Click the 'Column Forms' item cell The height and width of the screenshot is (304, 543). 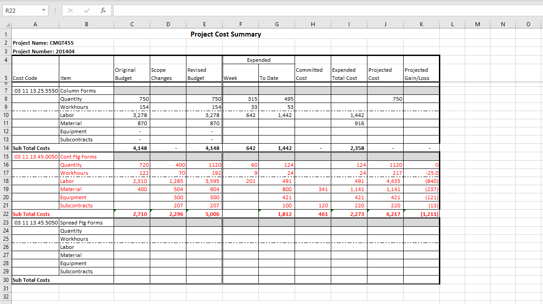click(86, 91)
